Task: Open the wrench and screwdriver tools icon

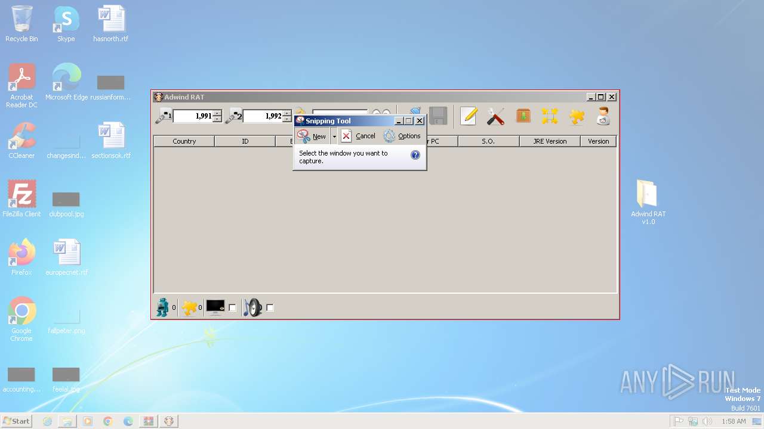Action: click(x=495, y=116)
